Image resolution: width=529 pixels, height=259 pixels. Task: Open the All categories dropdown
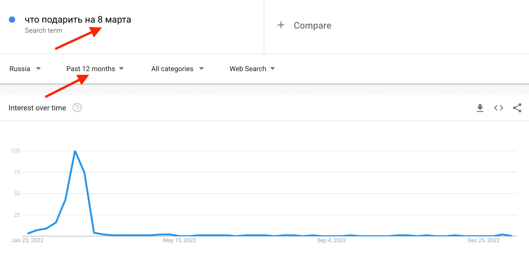[178, 69]
